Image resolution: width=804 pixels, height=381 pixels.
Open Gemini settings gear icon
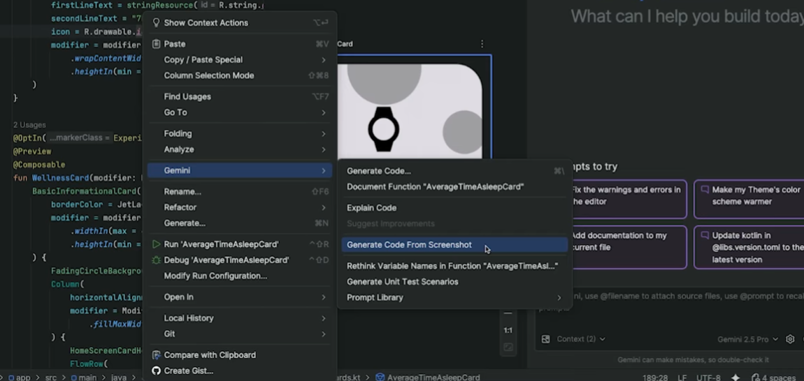pos(790,339)
